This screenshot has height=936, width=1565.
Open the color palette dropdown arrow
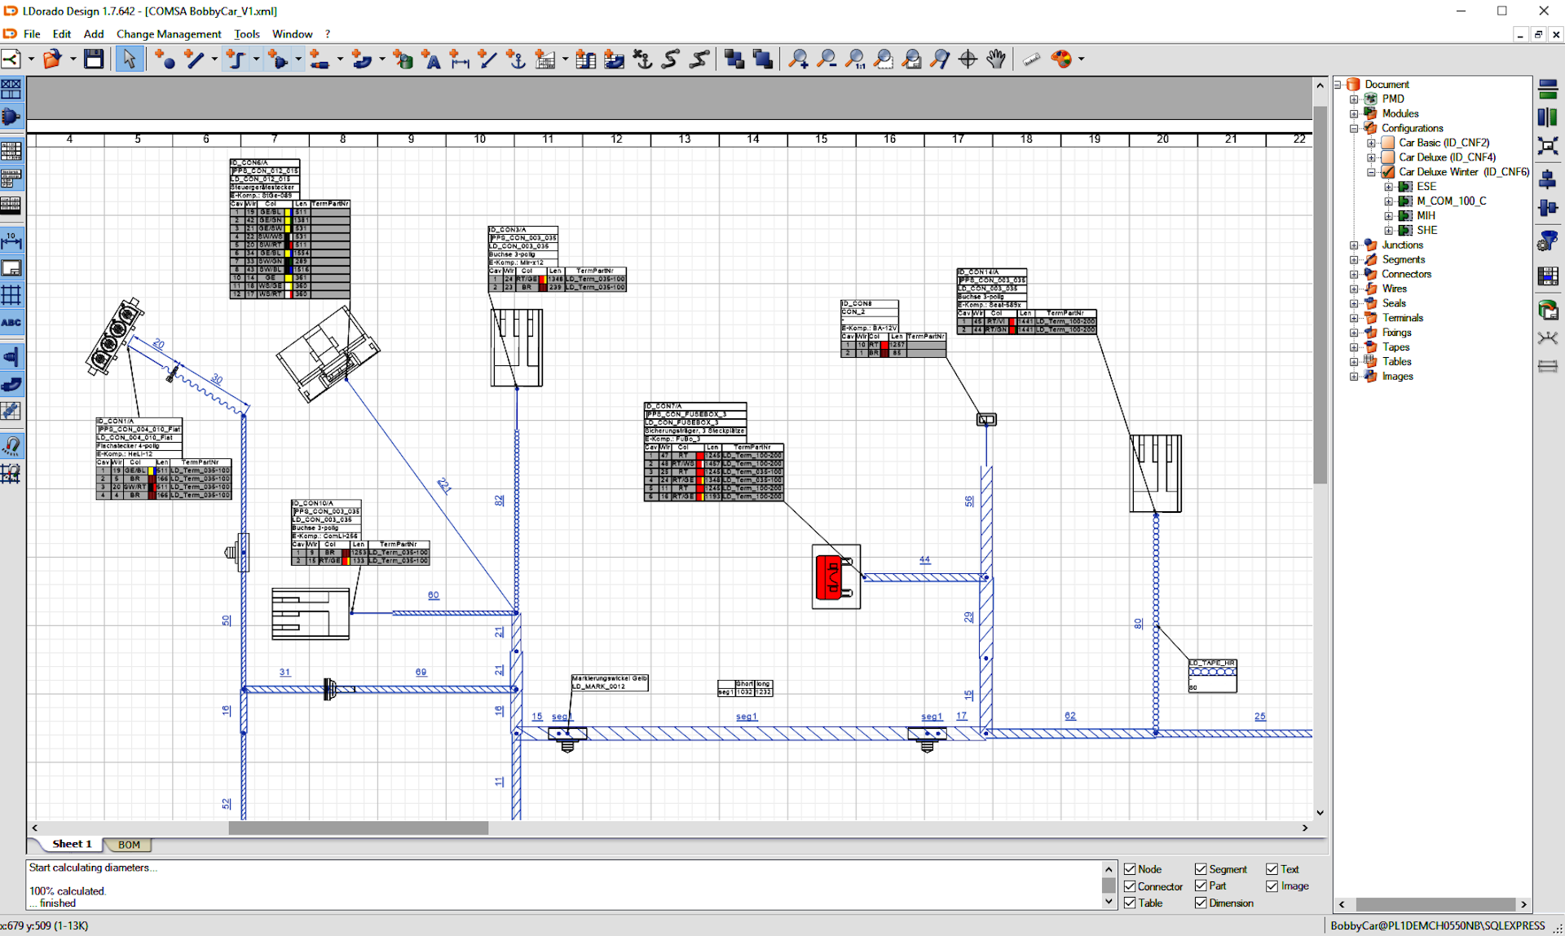pos(1082,60)
